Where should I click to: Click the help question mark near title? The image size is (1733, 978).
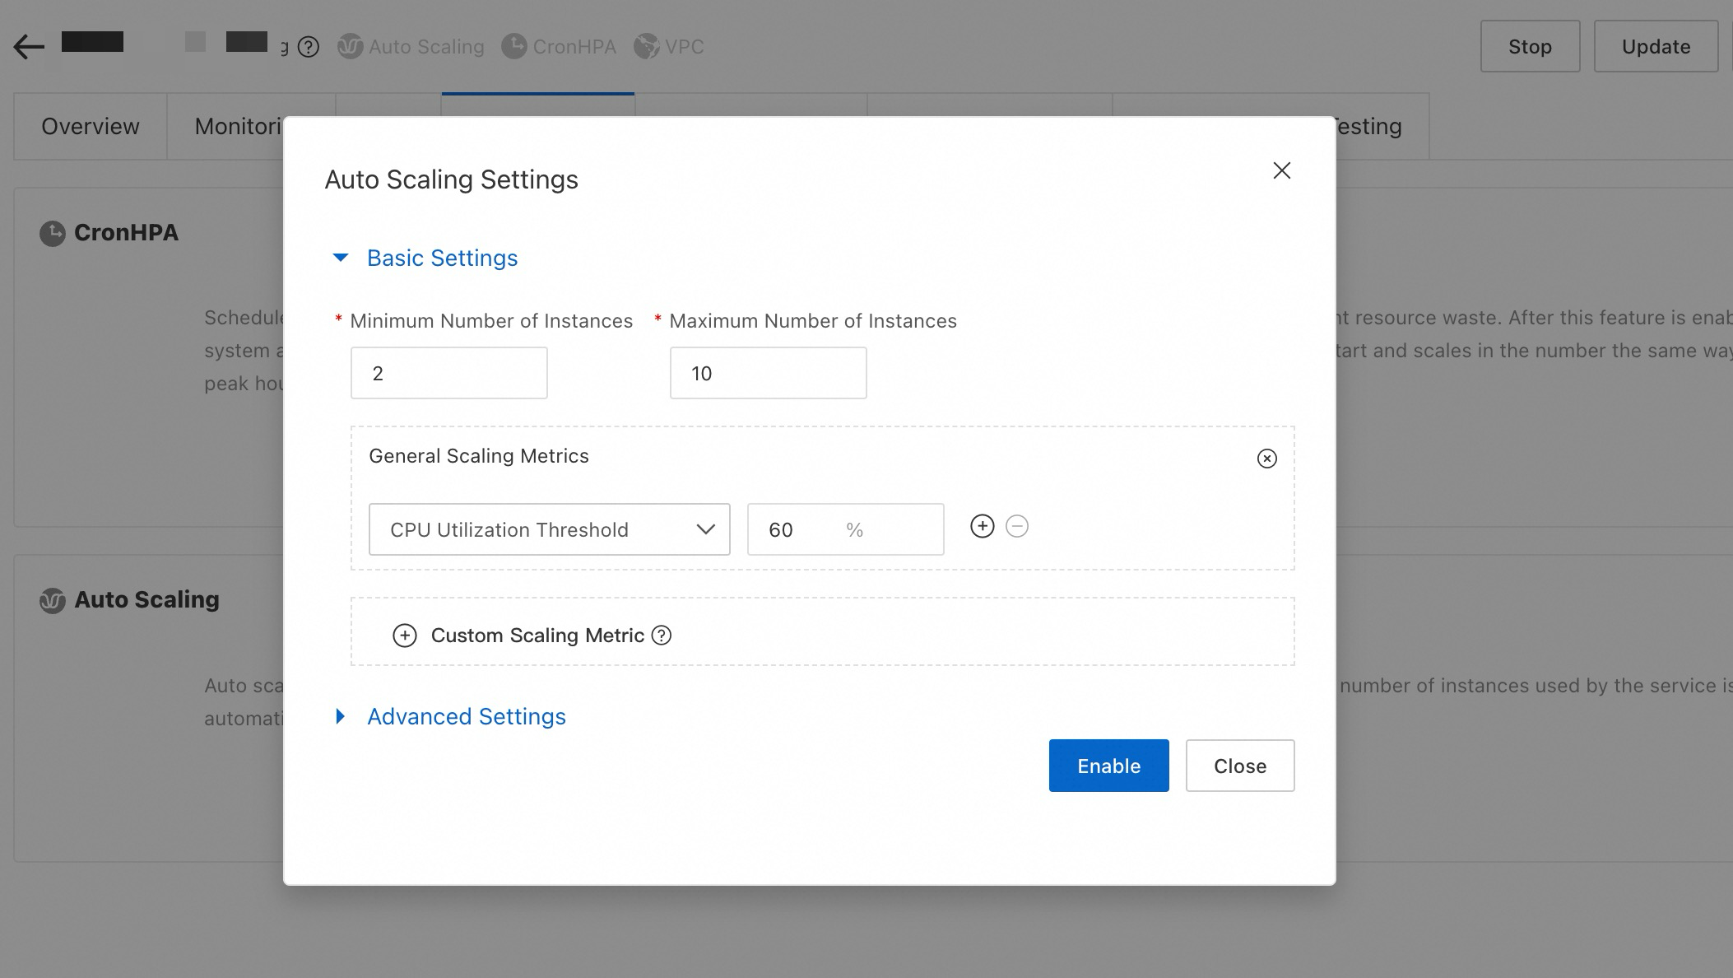click(309, 47)
